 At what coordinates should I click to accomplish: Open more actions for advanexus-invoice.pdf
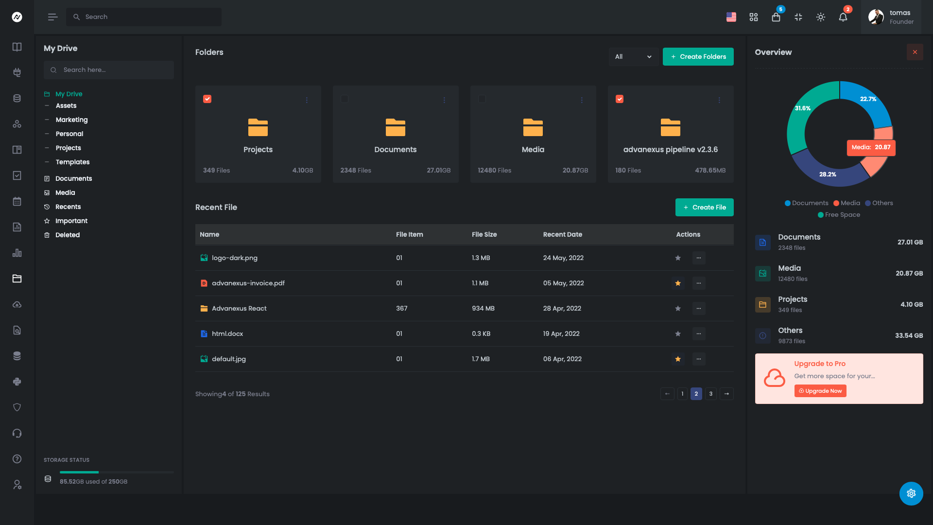click(x=699, y=283)
